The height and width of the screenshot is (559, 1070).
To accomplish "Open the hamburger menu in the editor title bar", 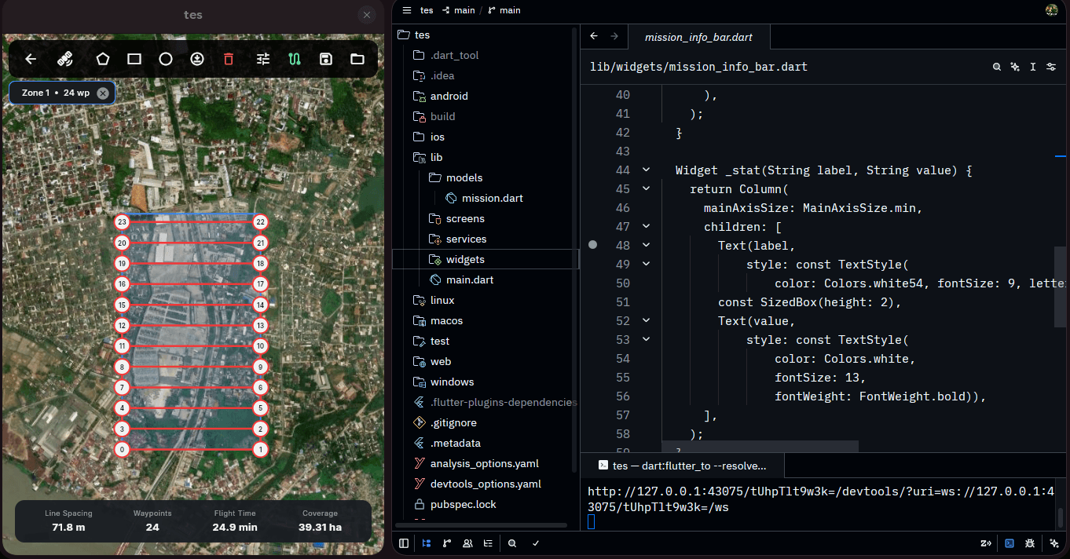I will [406, 10].
